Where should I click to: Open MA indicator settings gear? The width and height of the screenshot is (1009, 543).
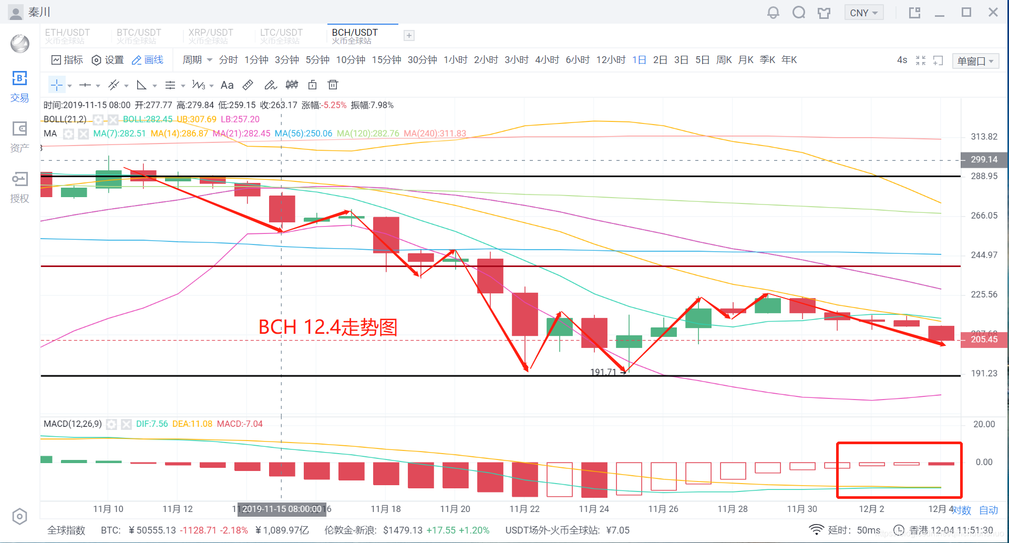[x=68, y=134]
